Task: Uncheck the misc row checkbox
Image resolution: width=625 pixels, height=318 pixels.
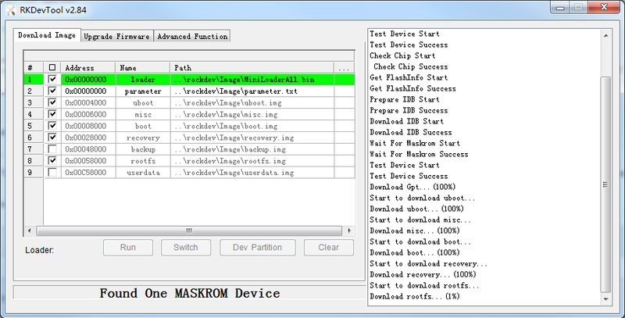Action: coord(52,114)
